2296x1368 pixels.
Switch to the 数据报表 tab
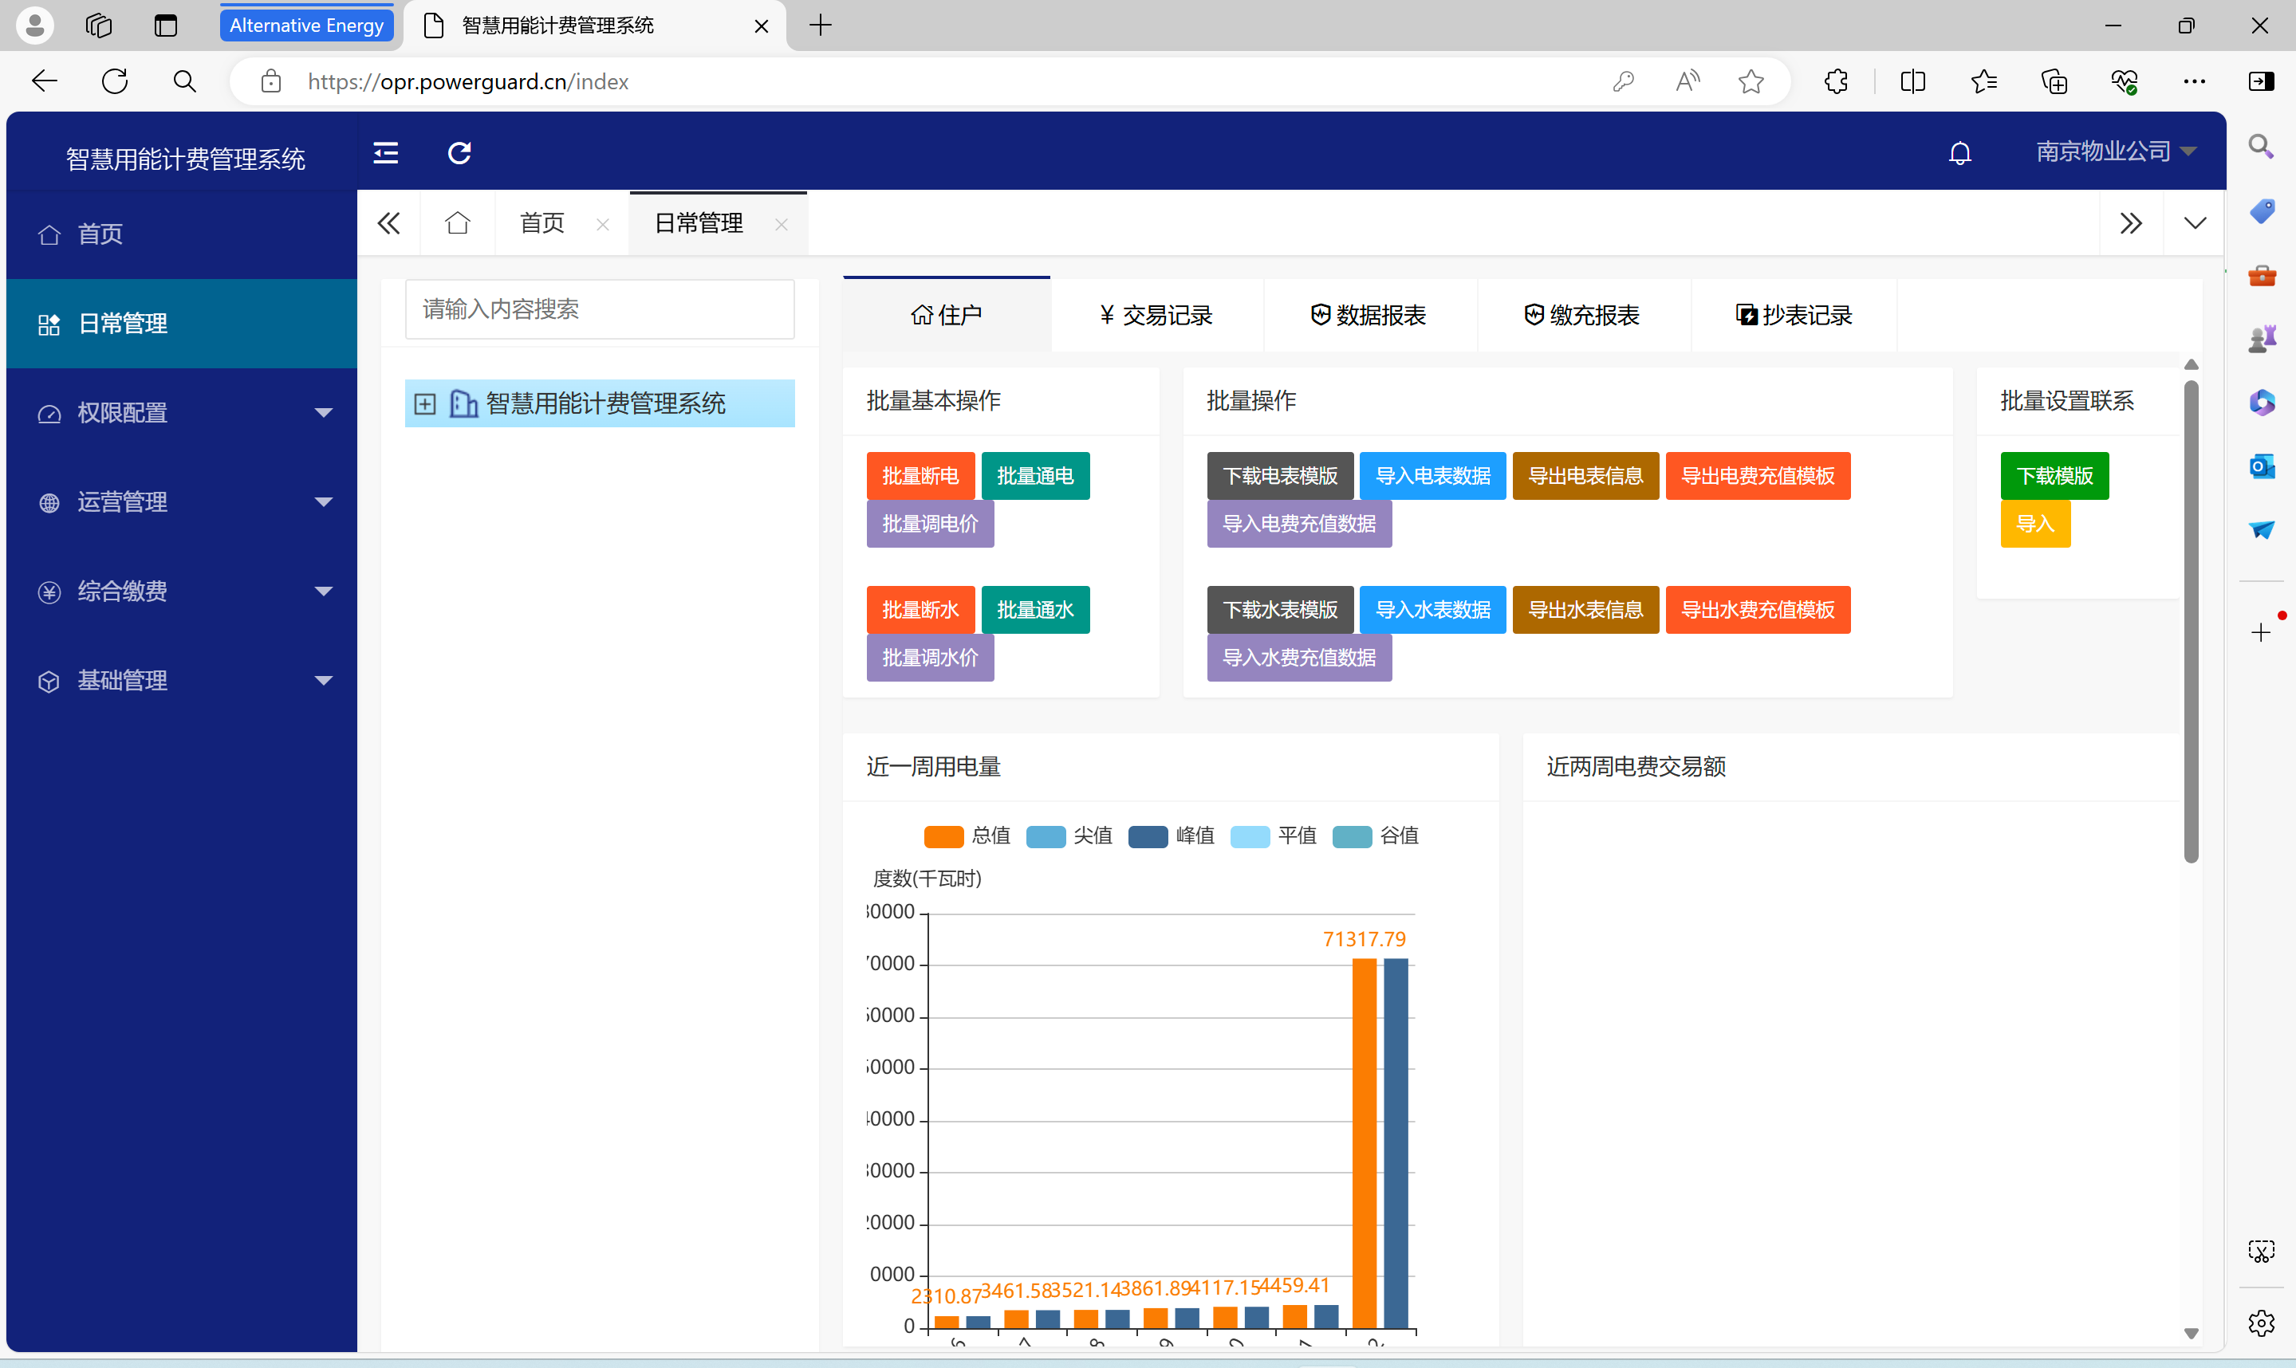point(1369,315)
